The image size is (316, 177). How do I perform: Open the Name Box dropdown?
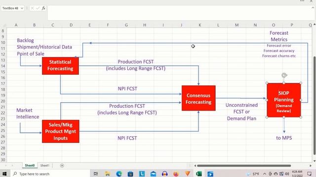click(x=22, y=8)
